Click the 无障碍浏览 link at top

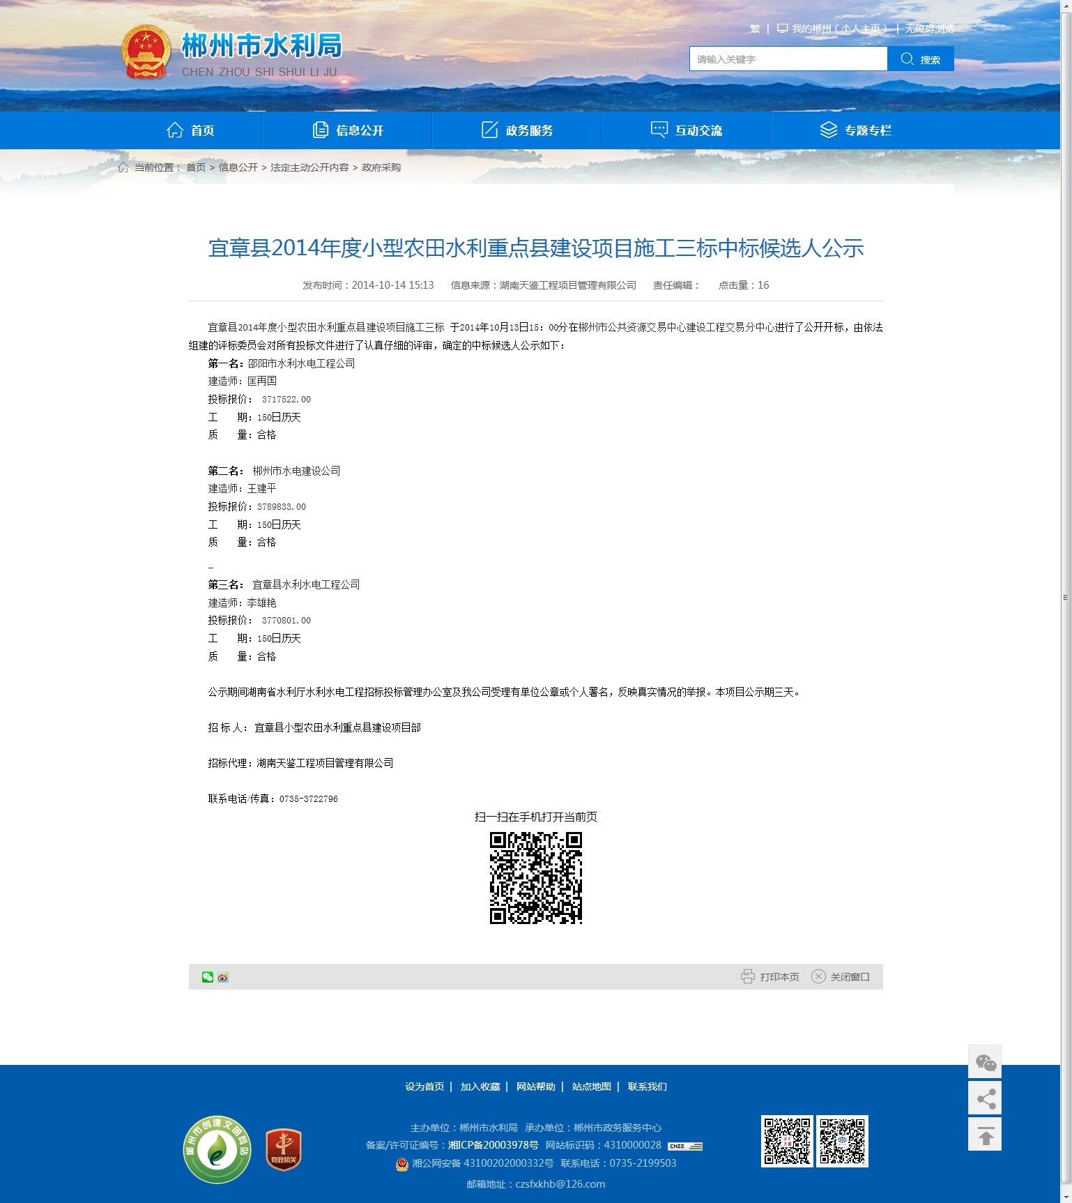929,29
